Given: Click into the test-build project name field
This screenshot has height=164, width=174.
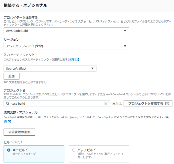Looking at the screenshot, I should click(57, 104).
